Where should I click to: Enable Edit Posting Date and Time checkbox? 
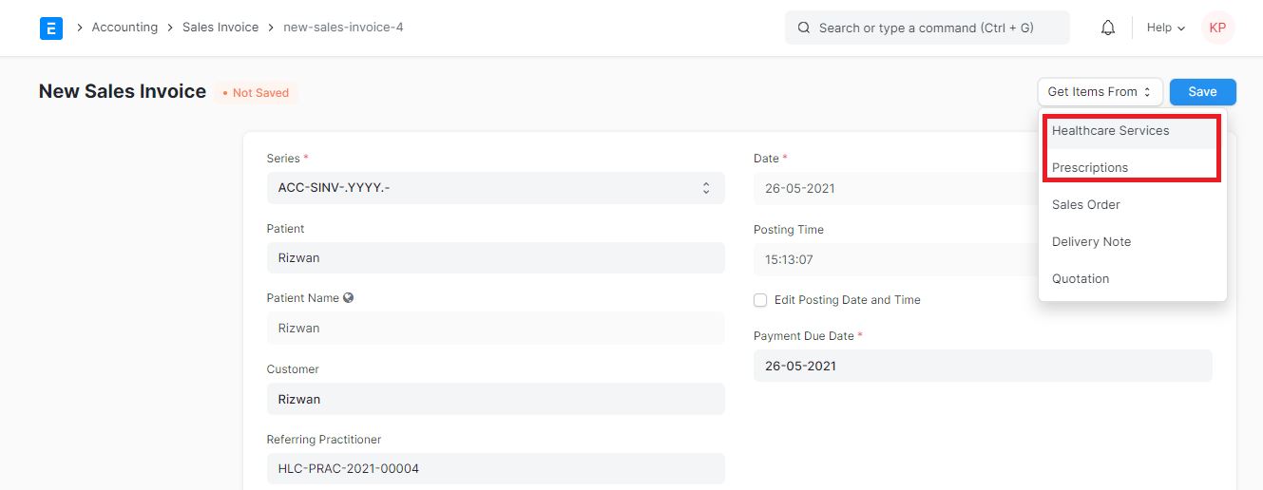pyautogui.click(x=760, y=300)
